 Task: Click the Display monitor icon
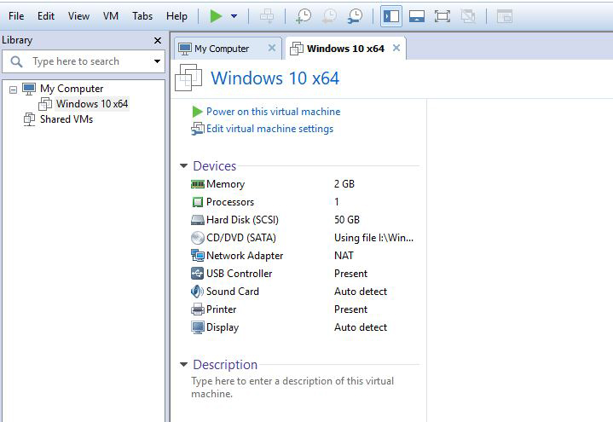[x=198, y=327]
